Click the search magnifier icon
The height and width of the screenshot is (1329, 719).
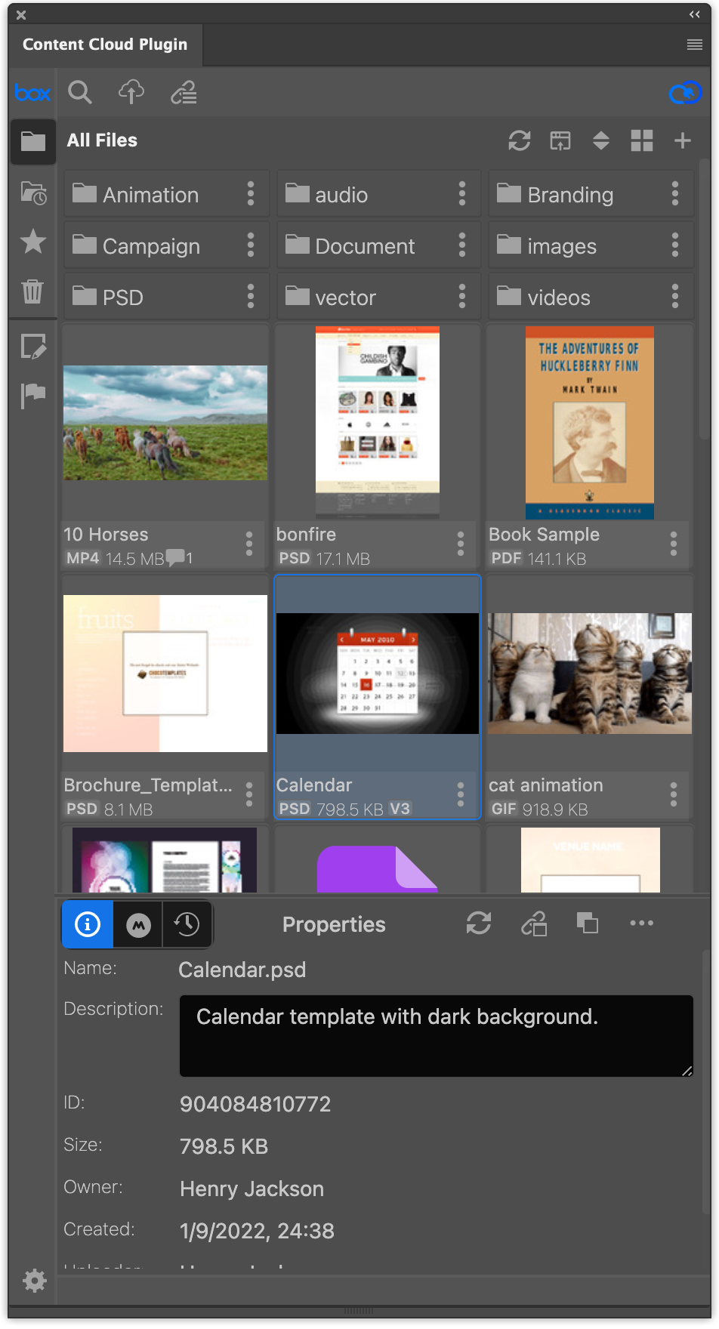[x=80, y=93]
